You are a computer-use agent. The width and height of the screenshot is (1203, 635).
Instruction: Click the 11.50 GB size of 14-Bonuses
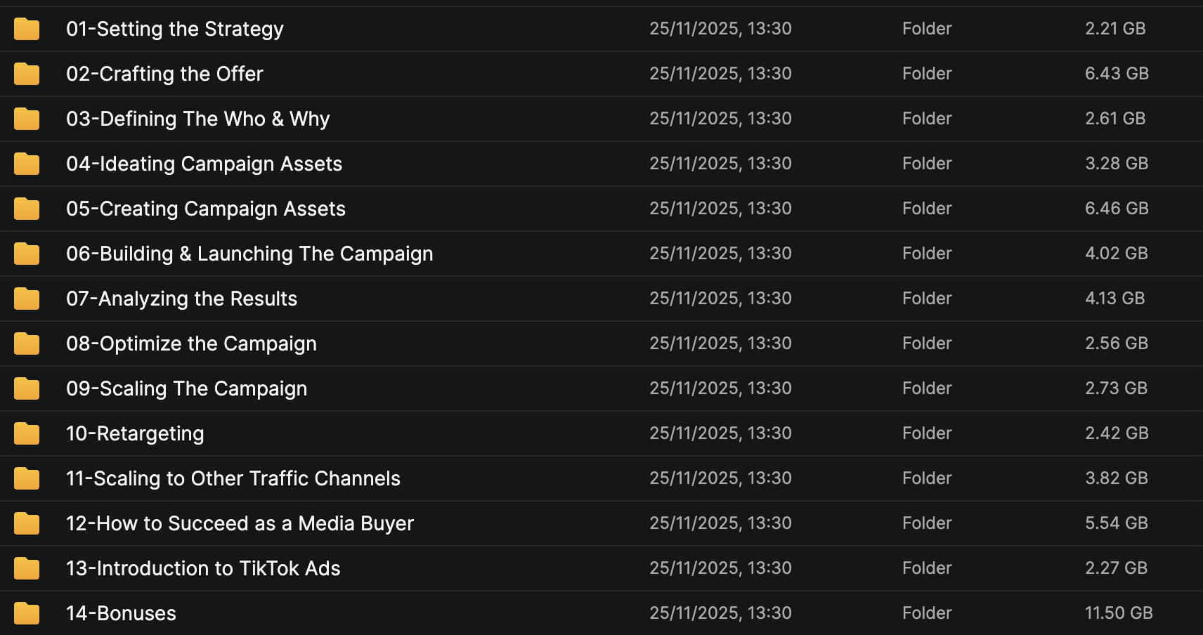(1119, 613)
